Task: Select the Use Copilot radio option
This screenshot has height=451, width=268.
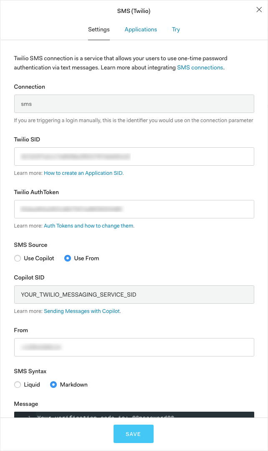Action: click(x=18, y=258)
